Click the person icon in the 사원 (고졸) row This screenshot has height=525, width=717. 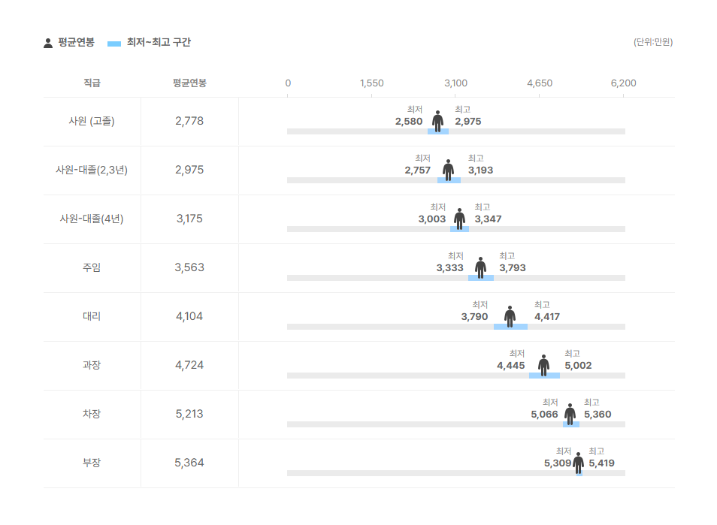[x=437, y=121]
